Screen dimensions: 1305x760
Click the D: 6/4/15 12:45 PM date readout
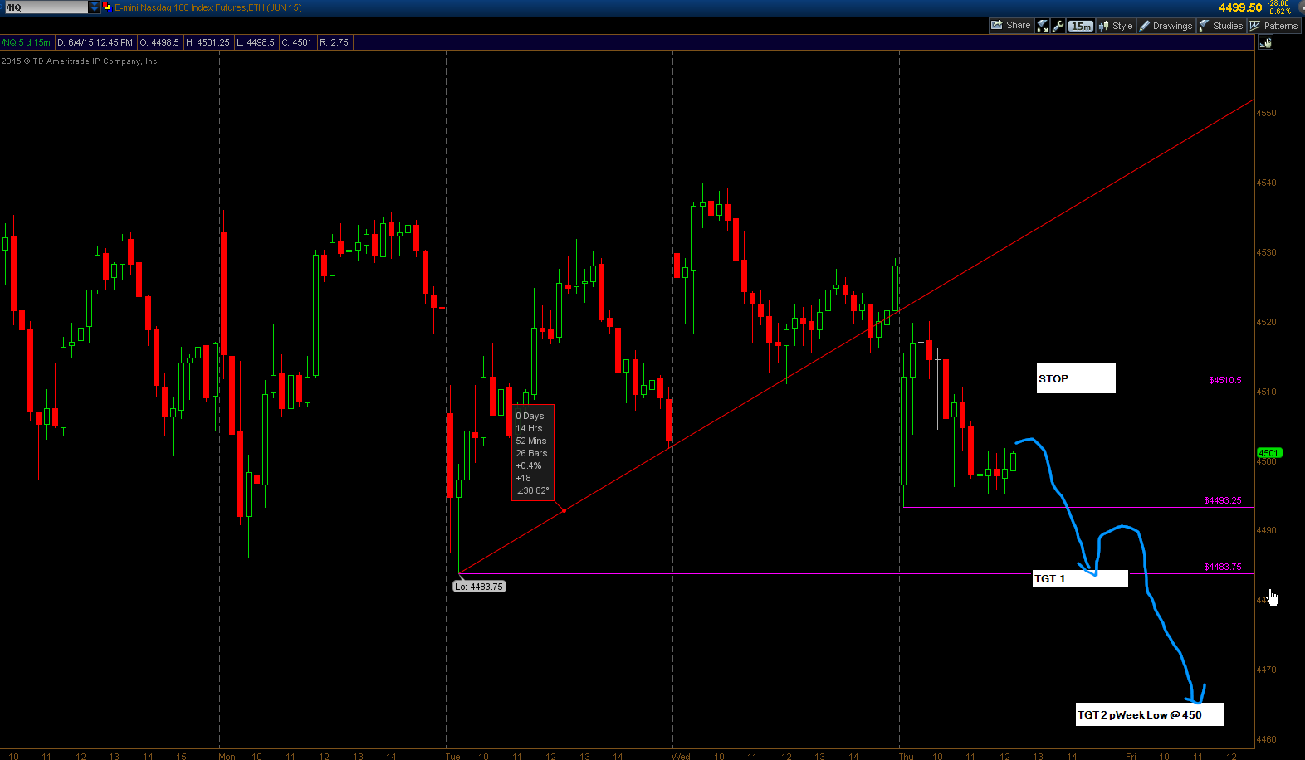[95, 42]
